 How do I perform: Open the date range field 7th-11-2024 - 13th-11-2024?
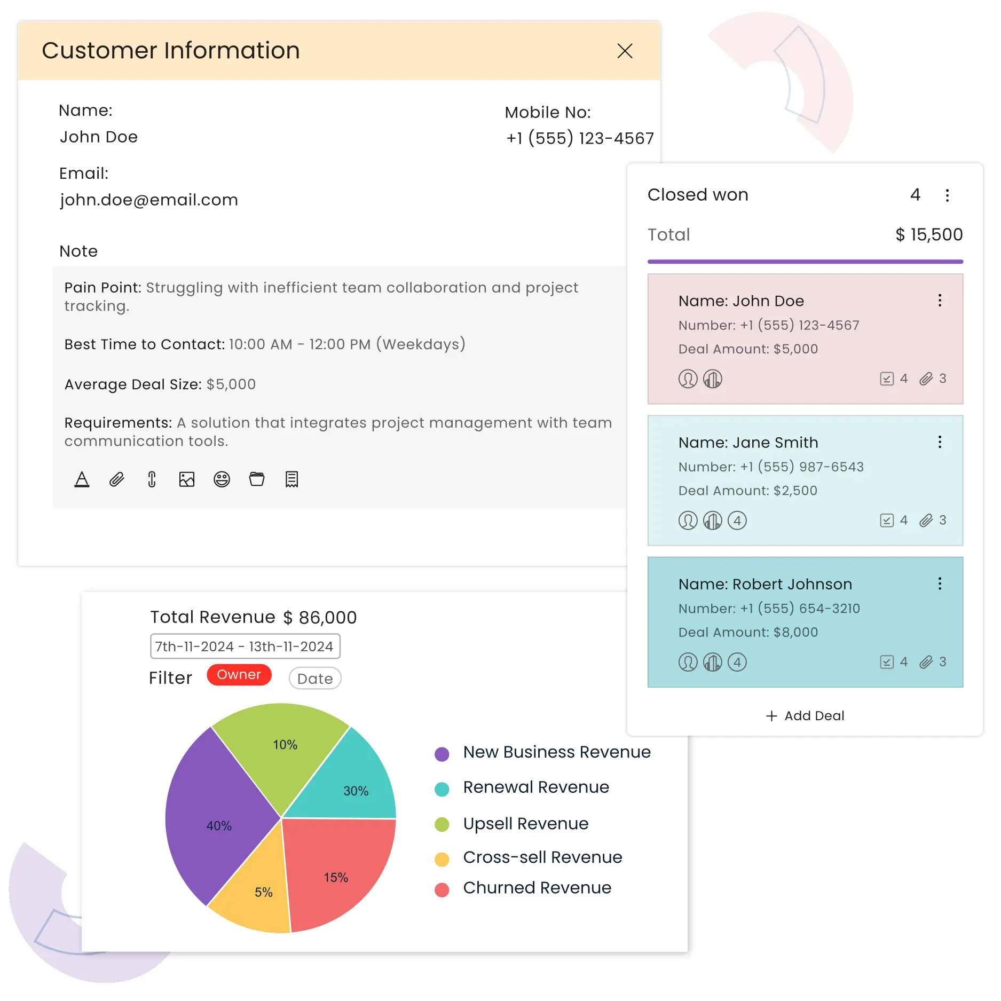click(245, 647)
